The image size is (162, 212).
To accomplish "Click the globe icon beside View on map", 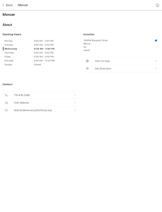I will click(x=87, y=61).
